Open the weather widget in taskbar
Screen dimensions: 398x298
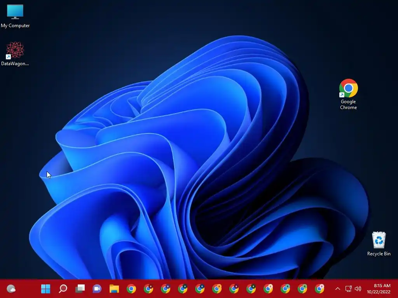(x=11, y=289)
